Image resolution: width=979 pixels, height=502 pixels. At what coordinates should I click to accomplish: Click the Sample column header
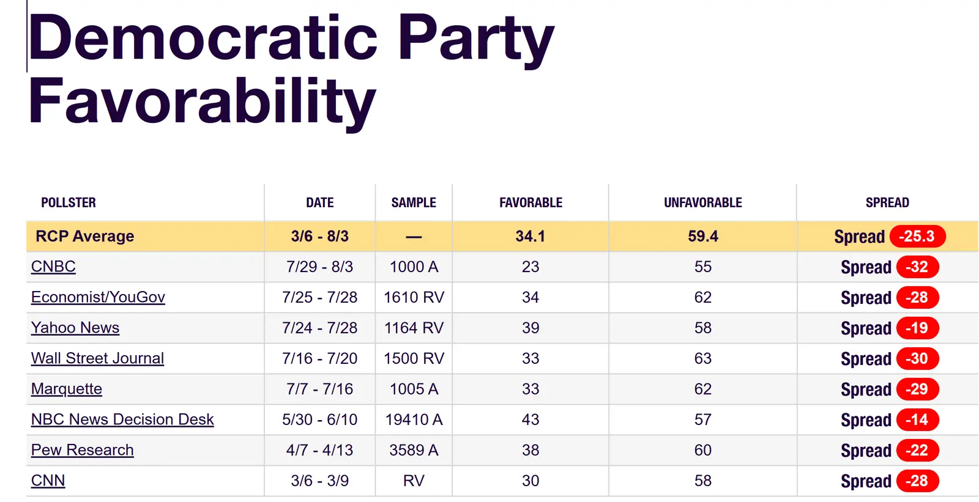click(414, 202)
